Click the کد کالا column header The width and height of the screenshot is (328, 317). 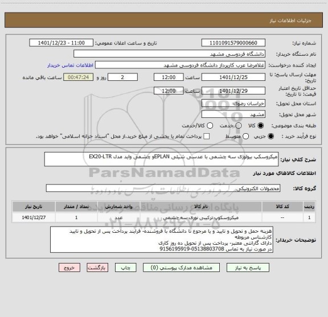point(282,207)
